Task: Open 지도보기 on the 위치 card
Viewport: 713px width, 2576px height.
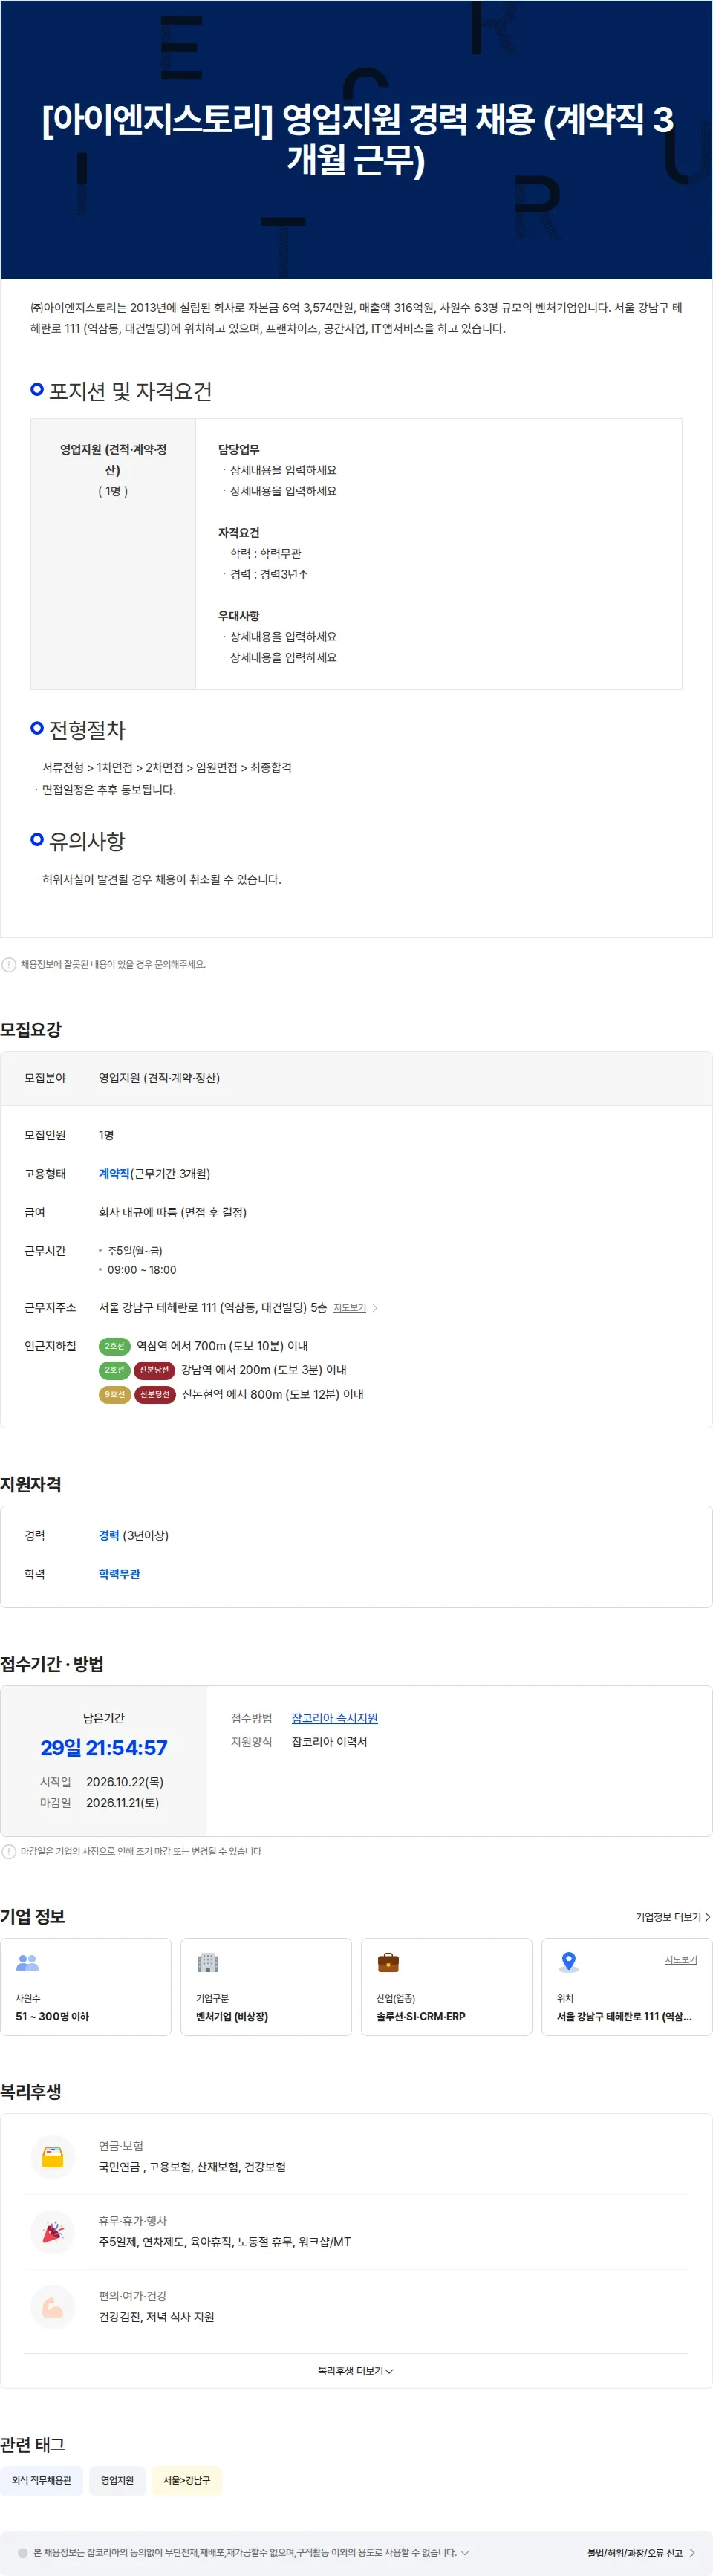Action: (681, 1959)
